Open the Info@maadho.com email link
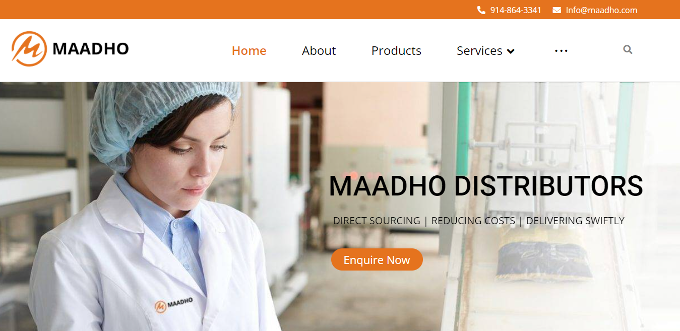 point(601,10)
